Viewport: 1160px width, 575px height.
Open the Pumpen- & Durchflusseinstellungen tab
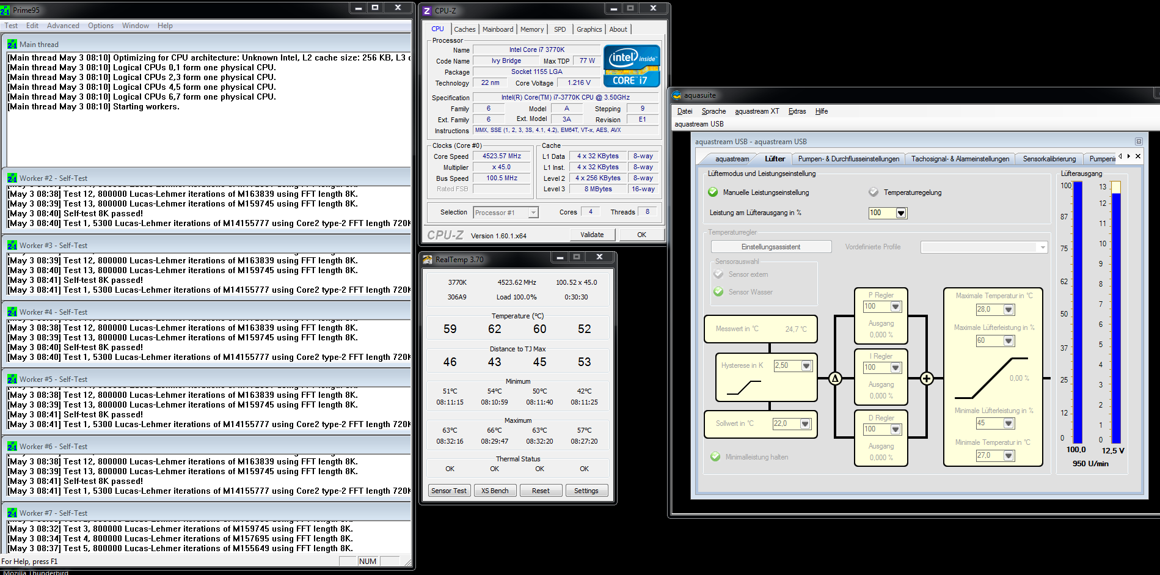848,159
